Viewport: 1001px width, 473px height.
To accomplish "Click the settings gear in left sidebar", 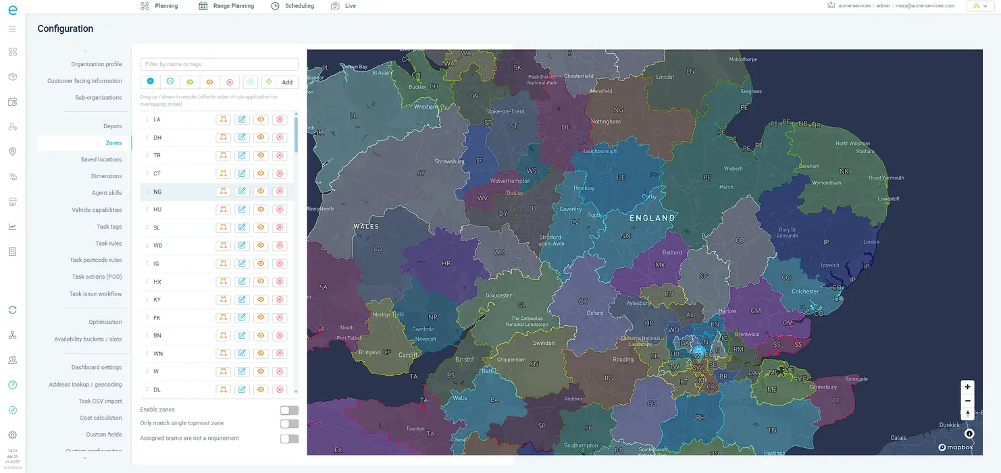I will 12,435.
